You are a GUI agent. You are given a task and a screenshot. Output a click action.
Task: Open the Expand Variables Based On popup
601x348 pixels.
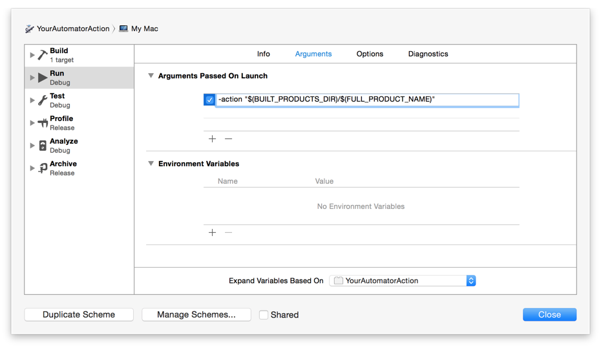(403, 281)
